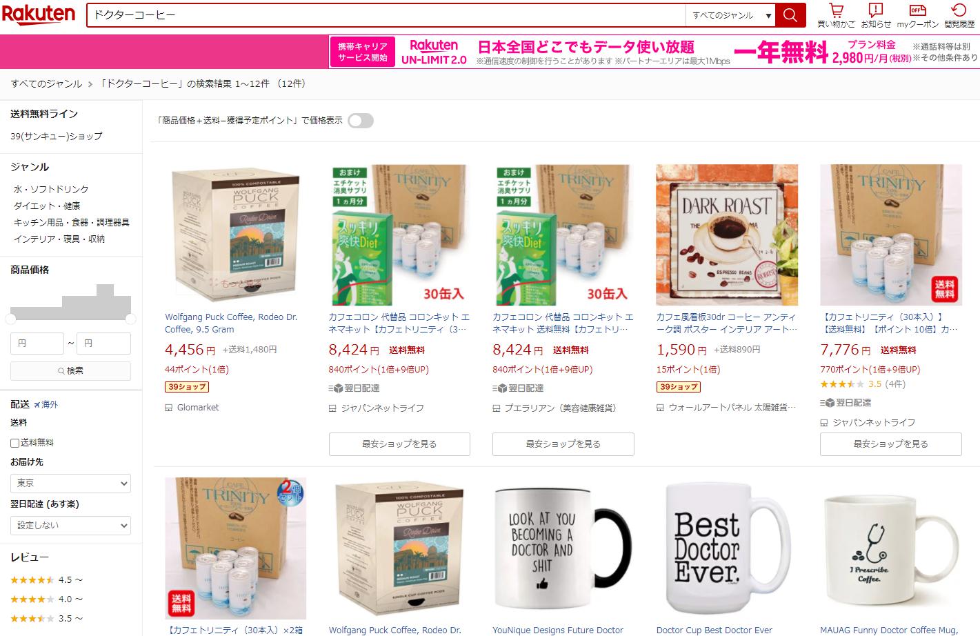This screenshot has width=980, height=636.
Task: Click the price range 検索 button
Action: pos(70,370)
